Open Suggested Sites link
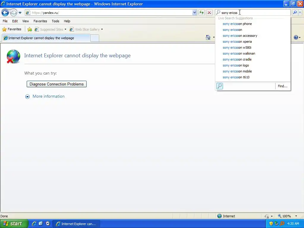Viewport: 304px width, 228px height. [x=49, y=29]
